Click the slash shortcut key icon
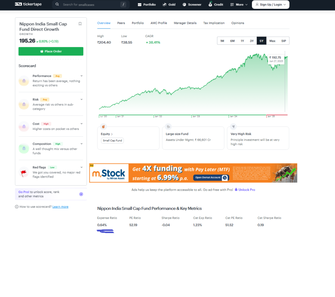This screenshot has width=335, height=297. pyautogui.click(x=123, y=5)
